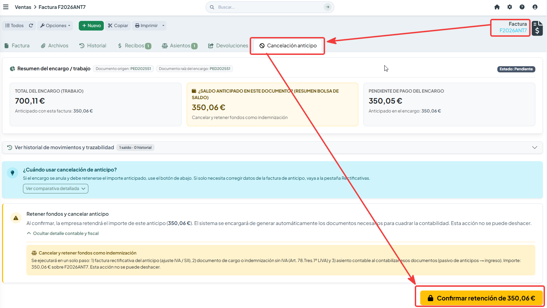Click the Resumen del encargo pie-chart icon
547x308 pixels.
pos(12,69)
